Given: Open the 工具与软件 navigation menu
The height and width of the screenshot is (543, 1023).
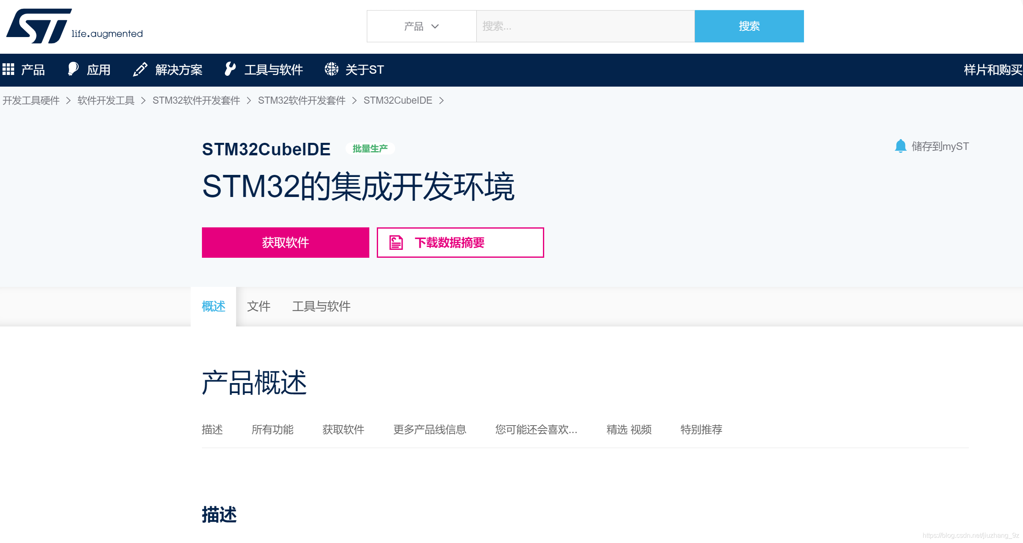Looking at the screenshot, I should click(x=274, y=70).
